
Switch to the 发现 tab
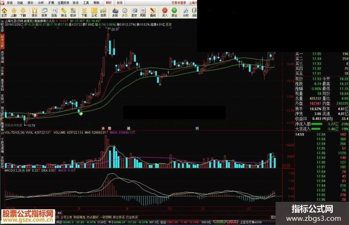[120, 3]
